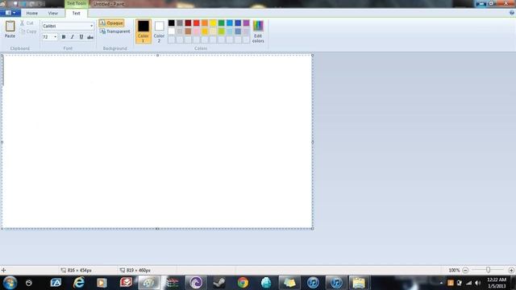Select the Text ribbon tab
The height and width of the screenshot is (290, 516).
pyautogui.click(x=76, y=13)
